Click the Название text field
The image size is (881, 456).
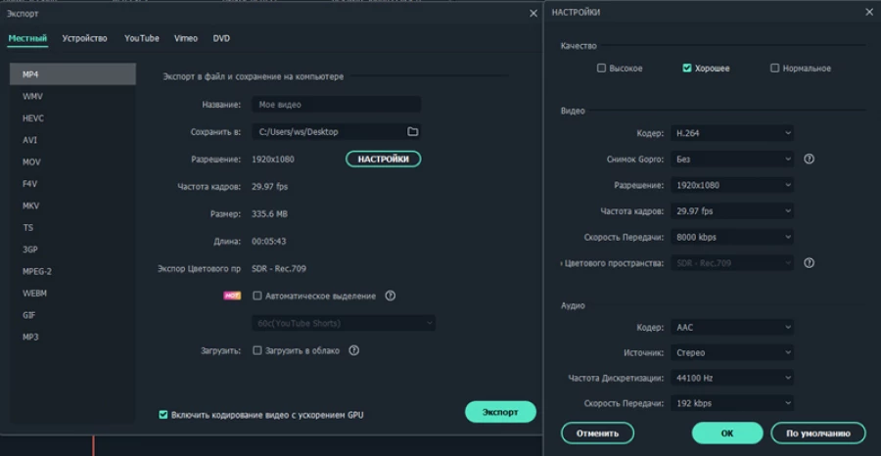[336, 105]
